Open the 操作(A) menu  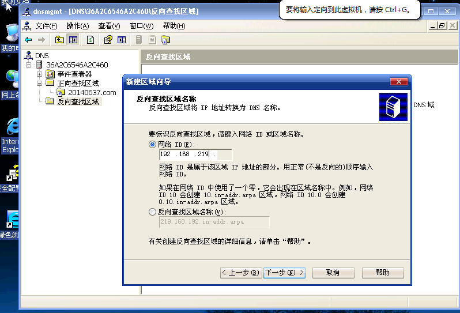click(x=77, y=26)
